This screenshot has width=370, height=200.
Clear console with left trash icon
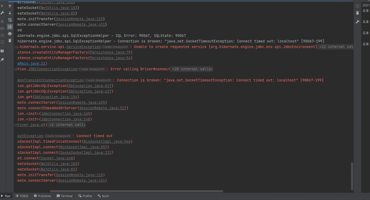[10, 41]
